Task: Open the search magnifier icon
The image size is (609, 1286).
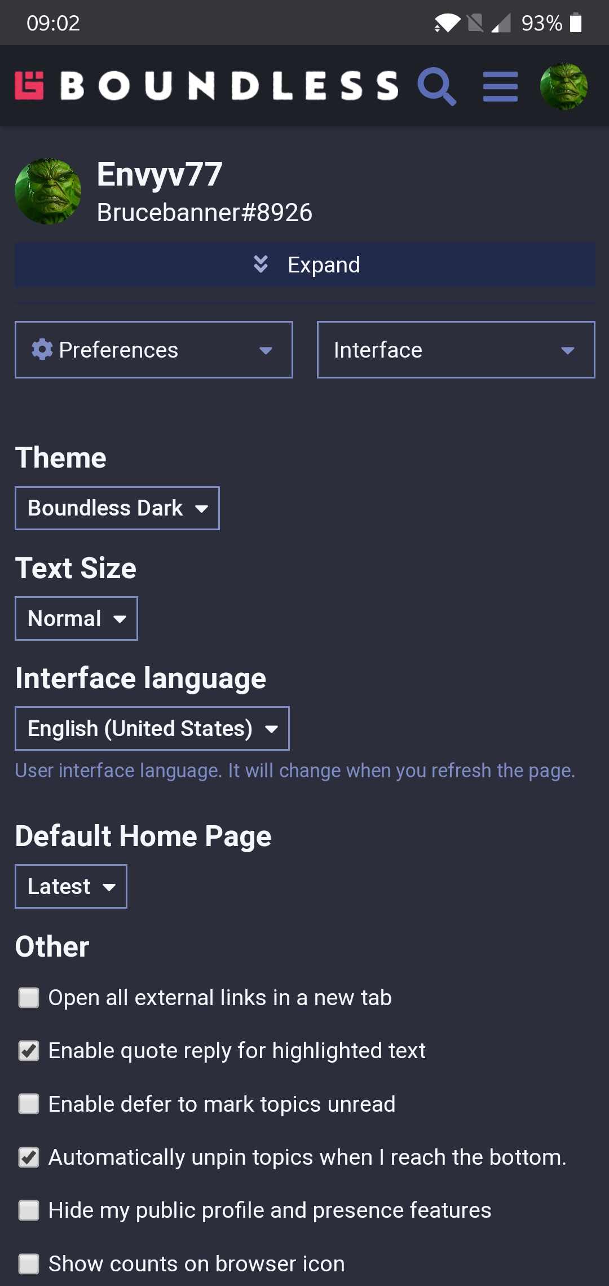Action: [437, 86]
